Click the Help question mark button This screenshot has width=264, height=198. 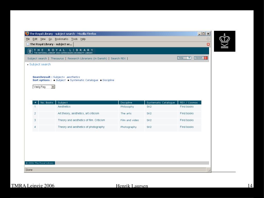[x=184, y=58]
